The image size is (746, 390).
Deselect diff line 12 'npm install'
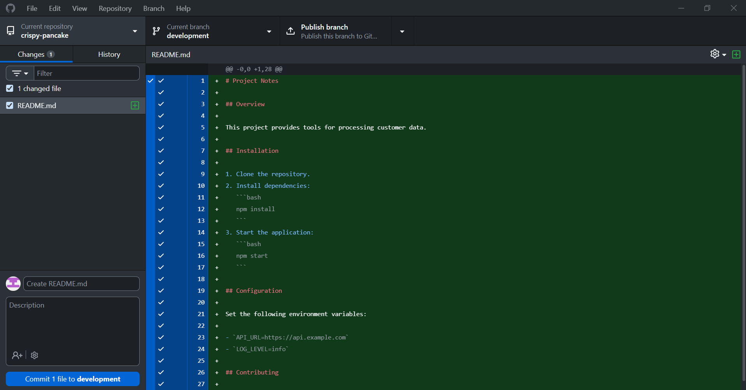161,209
